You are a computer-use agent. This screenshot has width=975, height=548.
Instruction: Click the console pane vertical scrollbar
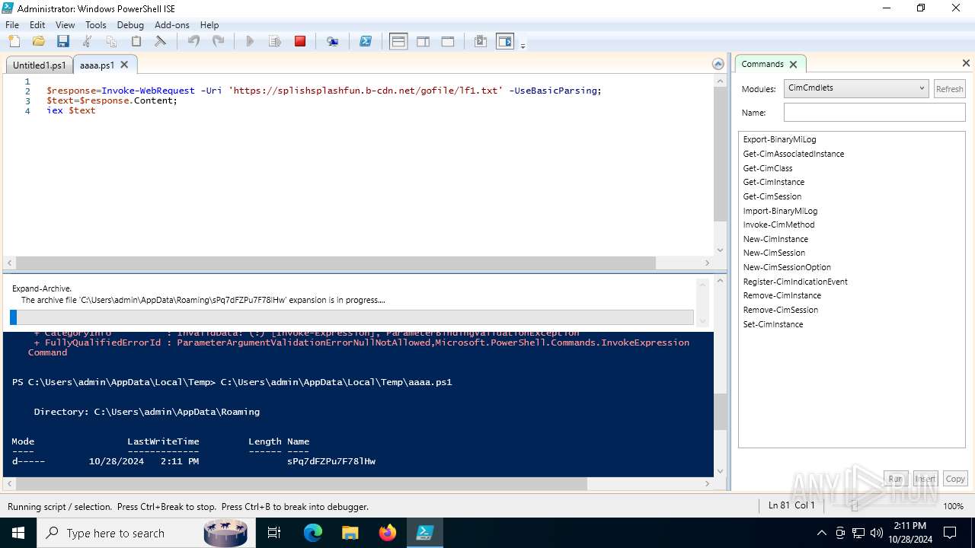[x=721, y=411]
